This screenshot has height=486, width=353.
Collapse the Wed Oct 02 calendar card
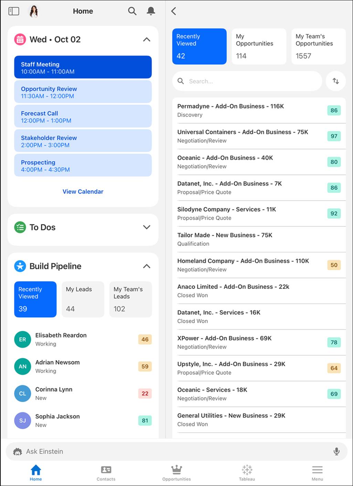tap(147, 40)
